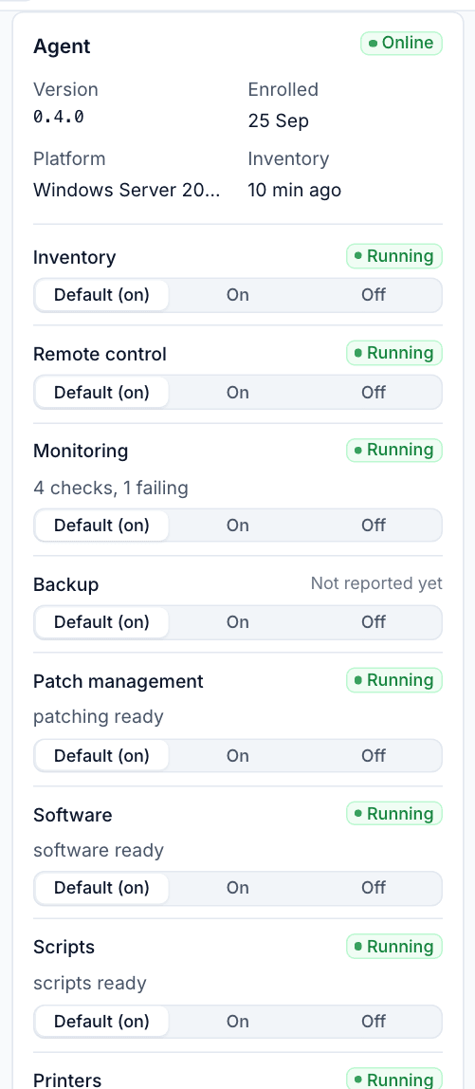475x1089 pixels.
Task: Click Inventory's Running status badge
Action: pyautogui.click(x=394, y=256)
